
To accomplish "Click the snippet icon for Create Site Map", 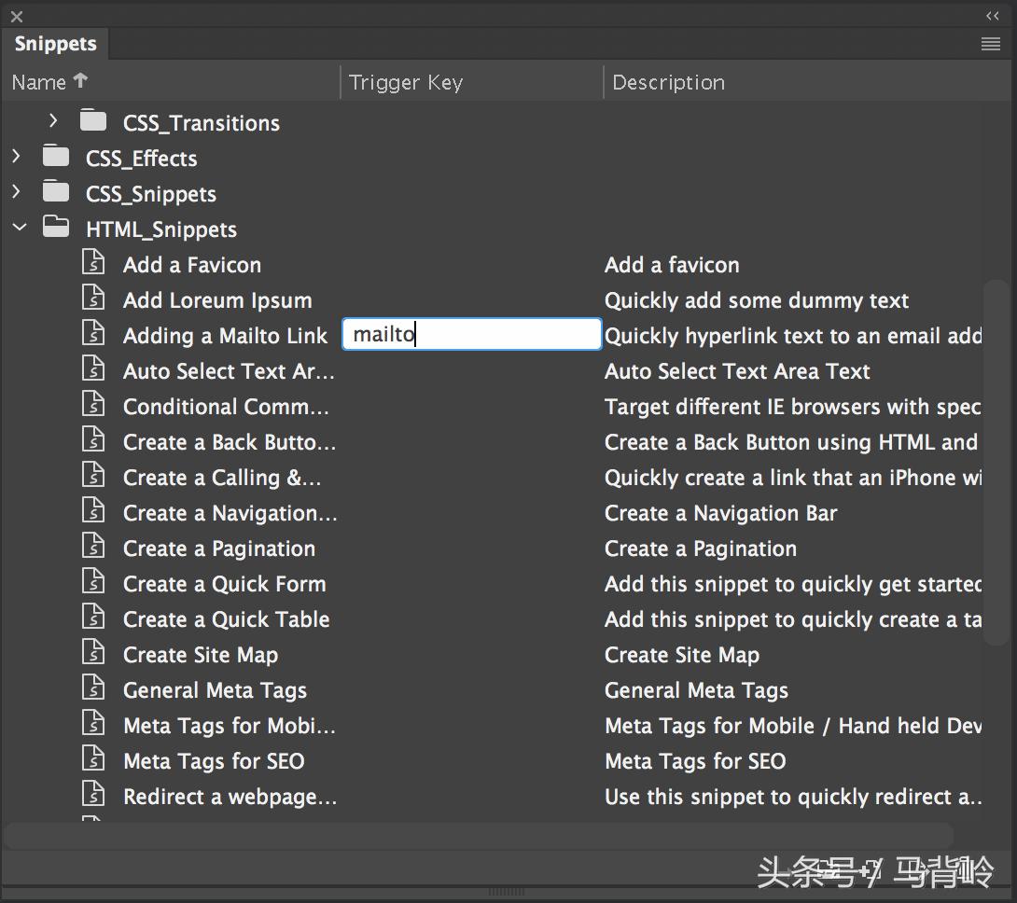I will (93, 652).
